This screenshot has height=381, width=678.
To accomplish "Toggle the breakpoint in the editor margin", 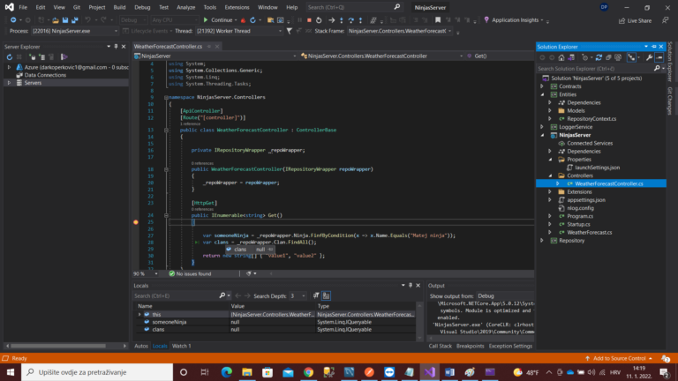I will click(136, 222).
